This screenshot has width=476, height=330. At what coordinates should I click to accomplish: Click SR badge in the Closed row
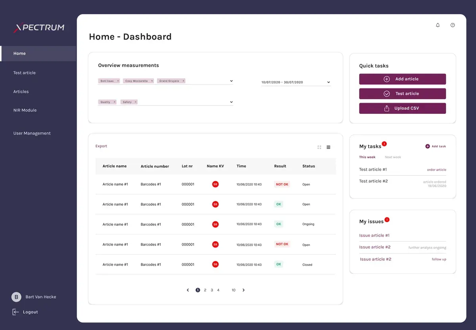tap(215, 264)
